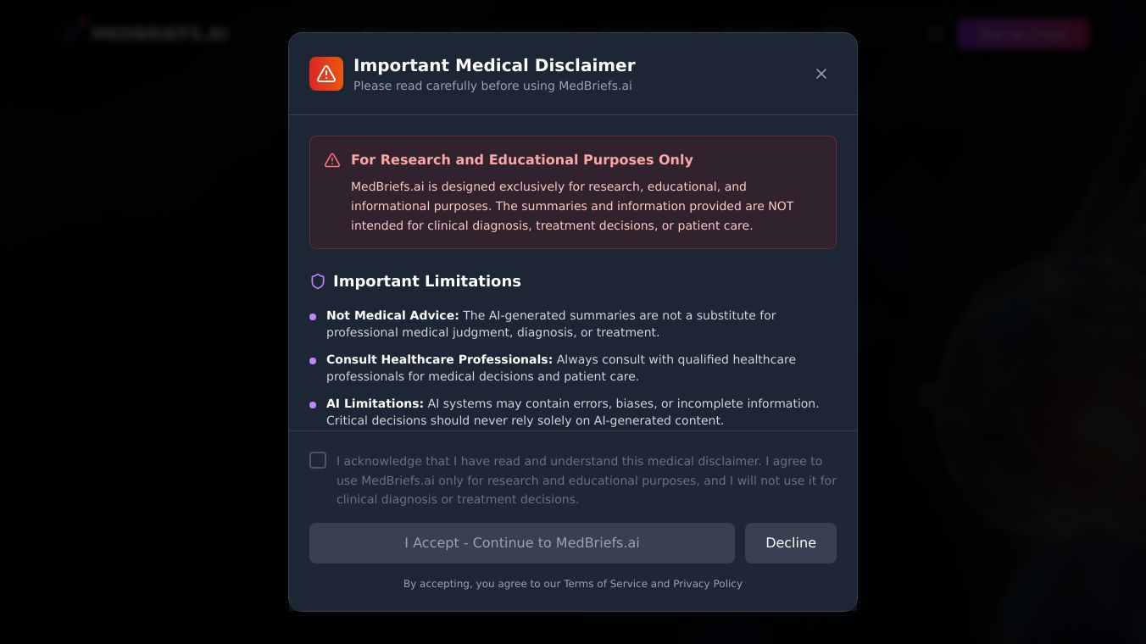1146x644 pixels.
Task: Click the orange warning icon in dialog header
Action: tap(326, 74)
